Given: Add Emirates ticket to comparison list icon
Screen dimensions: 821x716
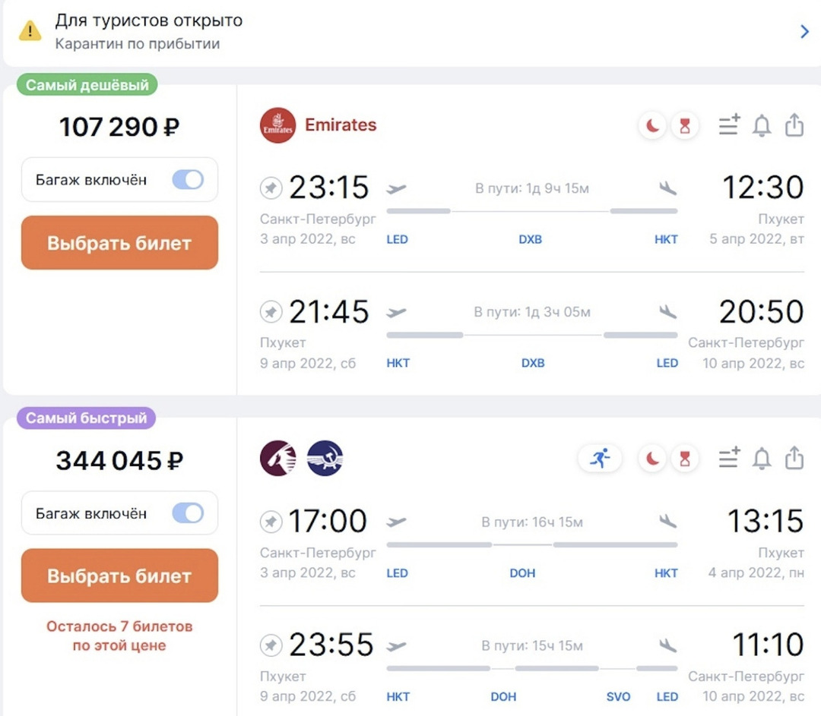Looking at the screenshot, I should point(729,125).
